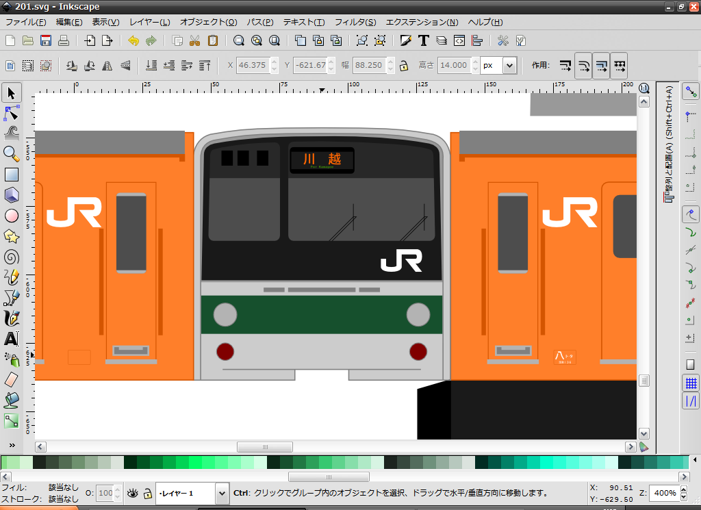Open the パス(P) menu
Image resolution: width=701 pixels, height=510 pixels.
[x=260, y=23]
